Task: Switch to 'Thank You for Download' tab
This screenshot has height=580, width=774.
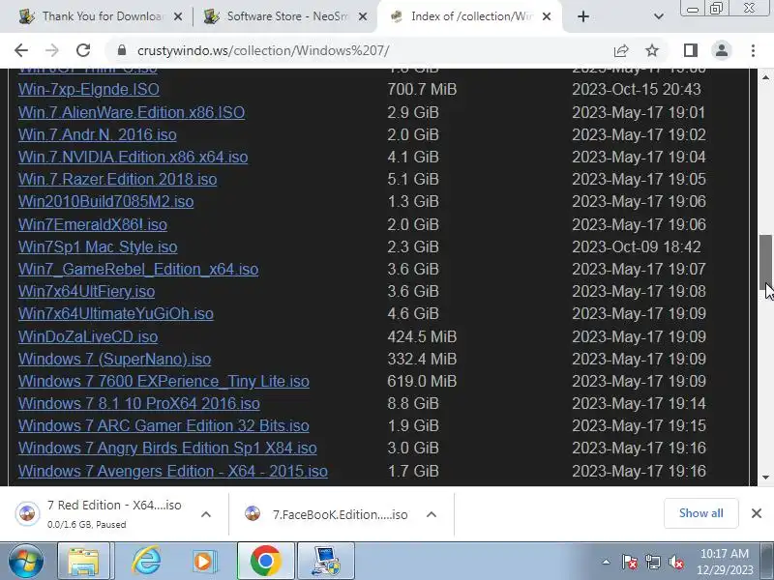Action: 101,16
